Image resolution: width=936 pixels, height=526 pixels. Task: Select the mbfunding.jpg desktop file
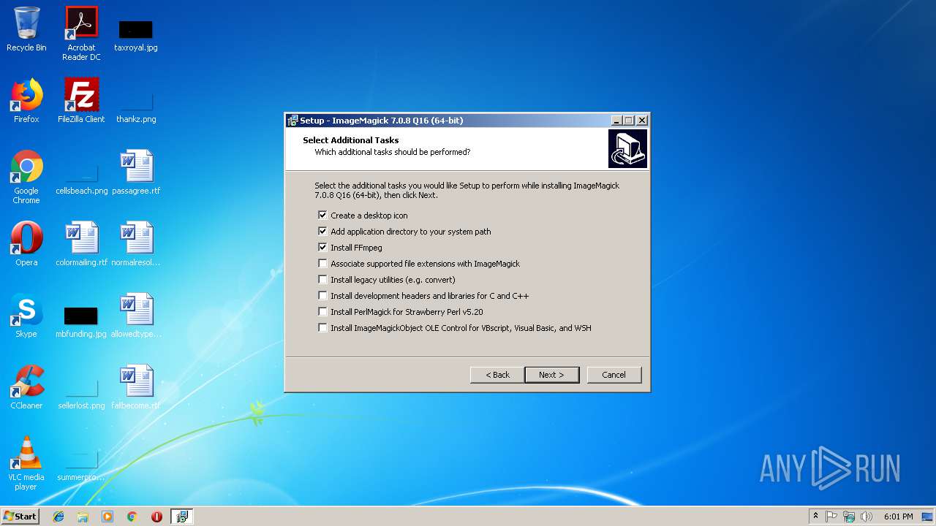[x=81, y=321]
